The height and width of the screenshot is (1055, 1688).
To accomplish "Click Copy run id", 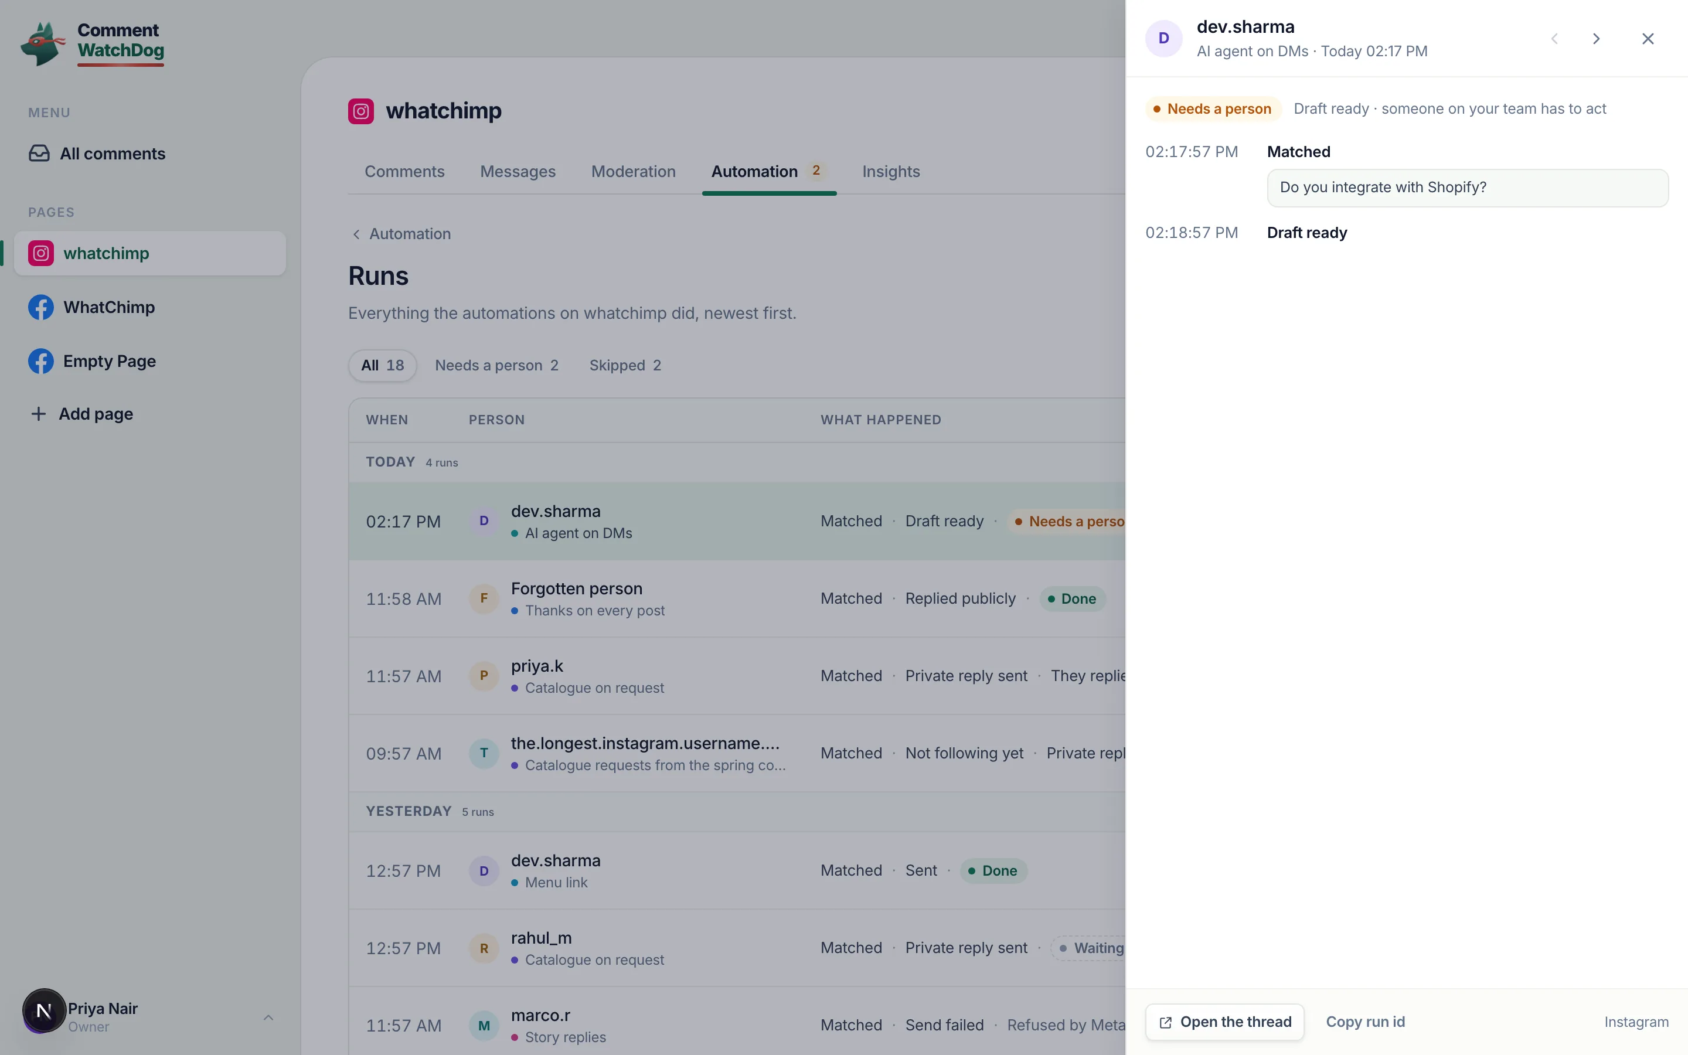I will point(1365,1022).
